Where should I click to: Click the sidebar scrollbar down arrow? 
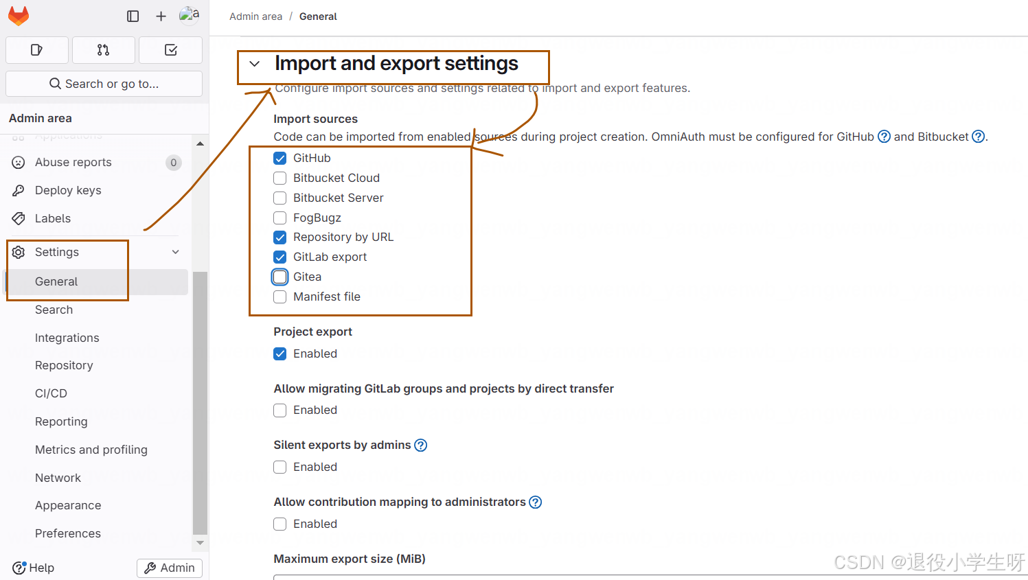(x=200, y=543)
